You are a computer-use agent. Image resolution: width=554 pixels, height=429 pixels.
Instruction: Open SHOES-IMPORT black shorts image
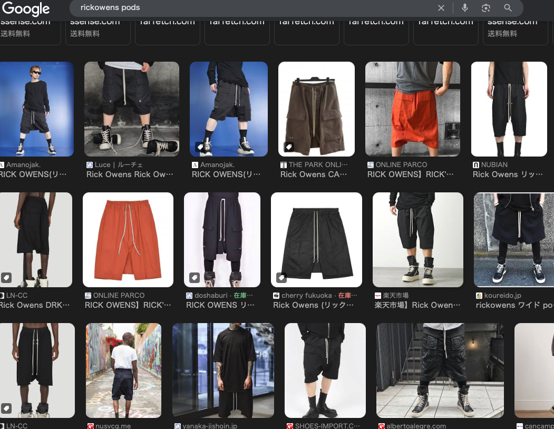pyautogui.click(x=325, y=370)
